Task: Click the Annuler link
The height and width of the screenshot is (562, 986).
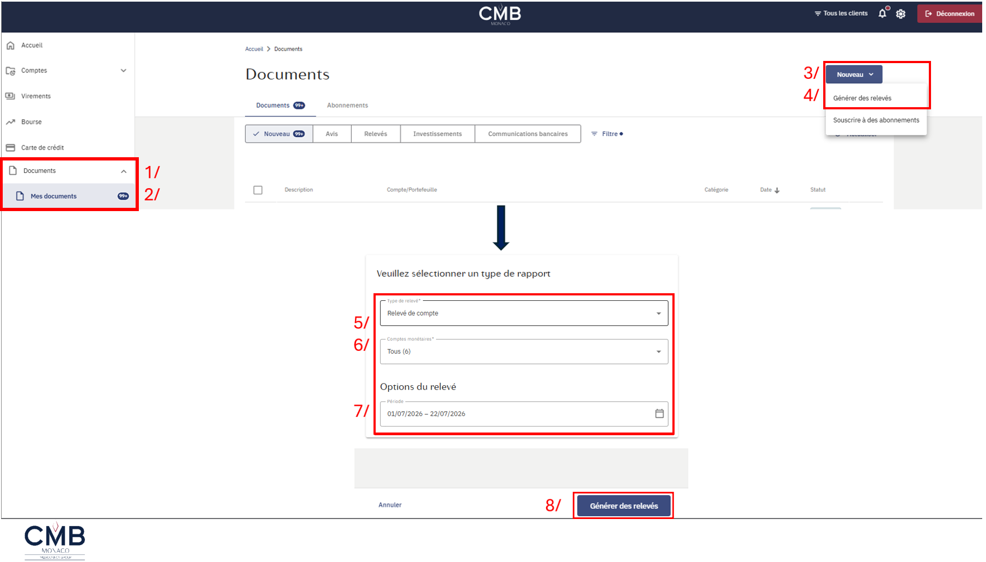Action: click(390, 505)
